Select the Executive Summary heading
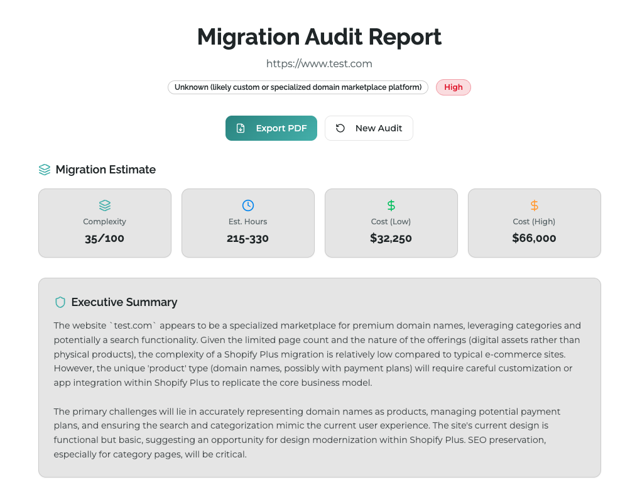Viewport: 630px width, 492px height. coord(124,302)
